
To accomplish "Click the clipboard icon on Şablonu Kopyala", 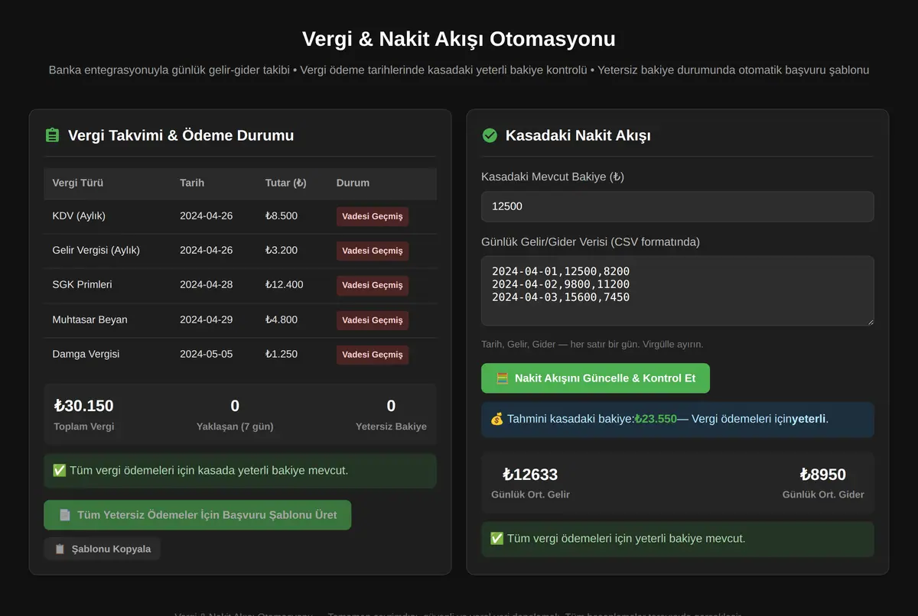I will (60, 549).
